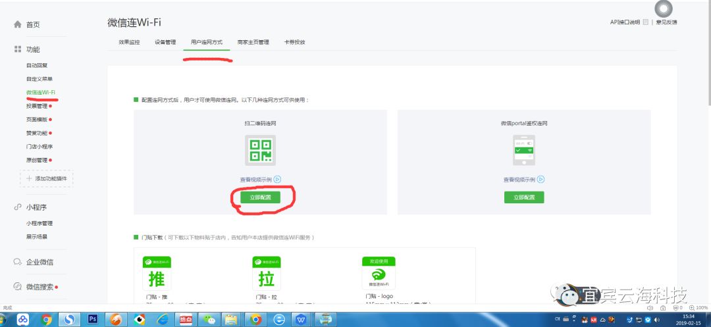Open the API接口说明 link

625,22
